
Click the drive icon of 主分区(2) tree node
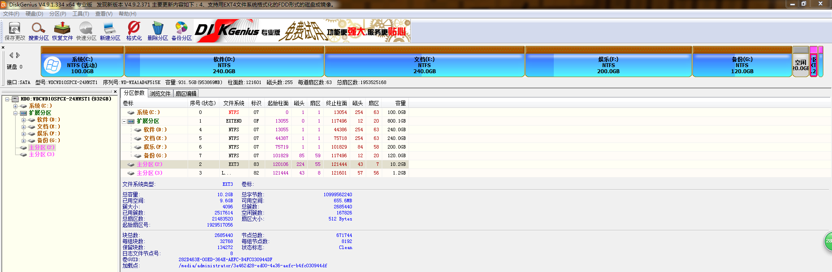point(23,148)
